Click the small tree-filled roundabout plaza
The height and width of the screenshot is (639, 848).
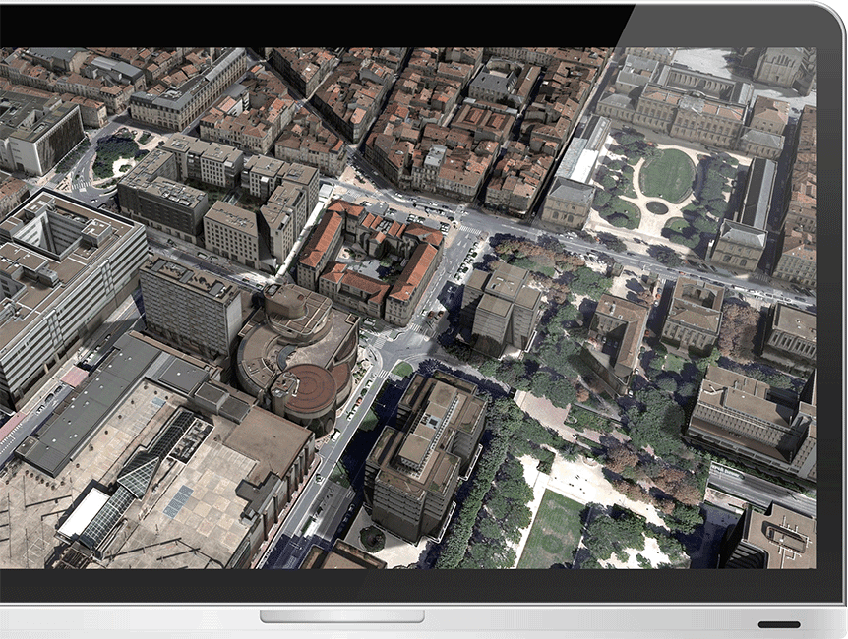point(115,154)
